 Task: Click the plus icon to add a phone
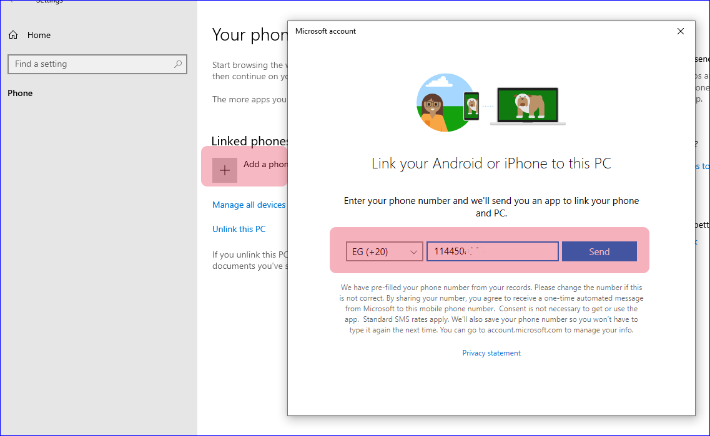(225, 170)
